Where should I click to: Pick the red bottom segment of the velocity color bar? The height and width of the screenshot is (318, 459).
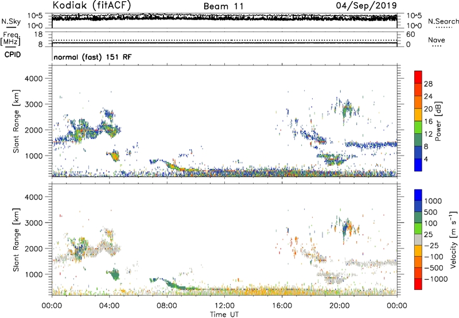418,284
